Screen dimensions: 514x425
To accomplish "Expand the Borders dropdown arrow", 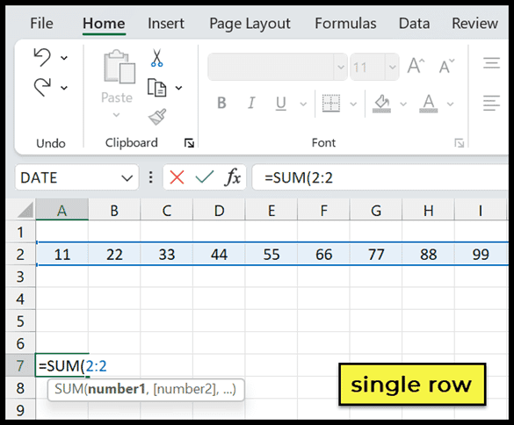I will 353,104.
